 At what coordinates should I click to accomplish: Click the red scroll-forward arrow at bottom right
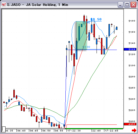tap(134, 130)
